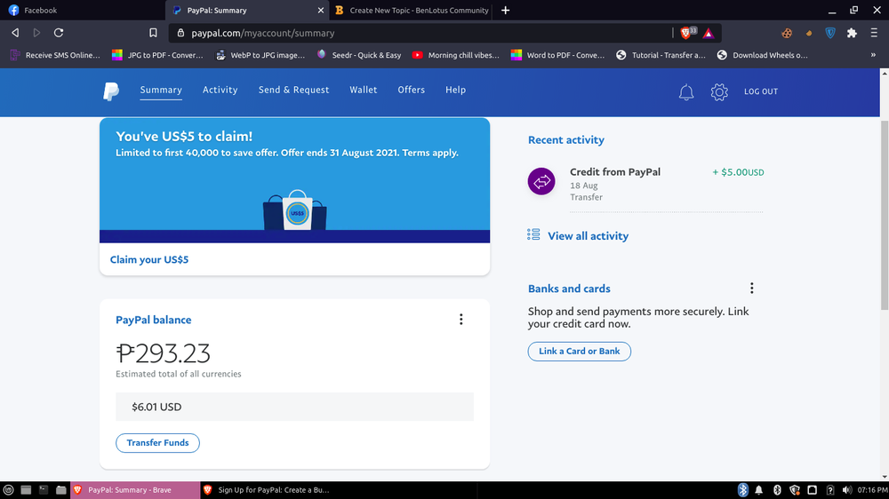Click the Claim your US$5 link
This screenshot has height=499, width=889.
click(x=149, y=259)
